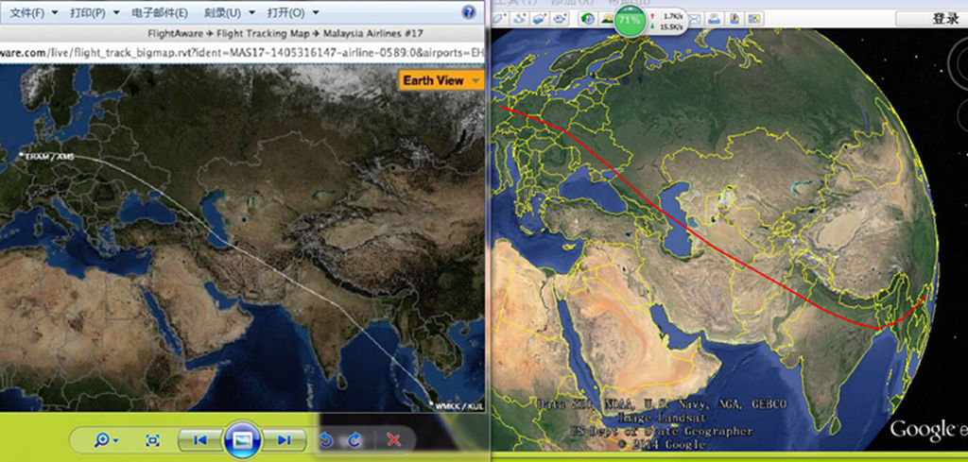Expand the 打印(P) dropdown
This screenshot has width=968, height=462.
95,13
